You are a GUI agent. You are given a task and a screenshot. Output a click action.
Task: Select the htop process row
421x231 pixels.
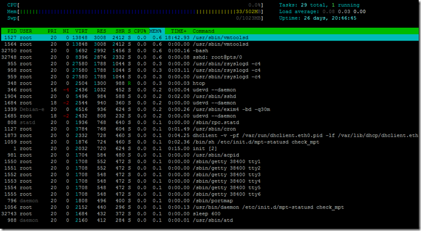pyautogui.click(x=210, y=84)
